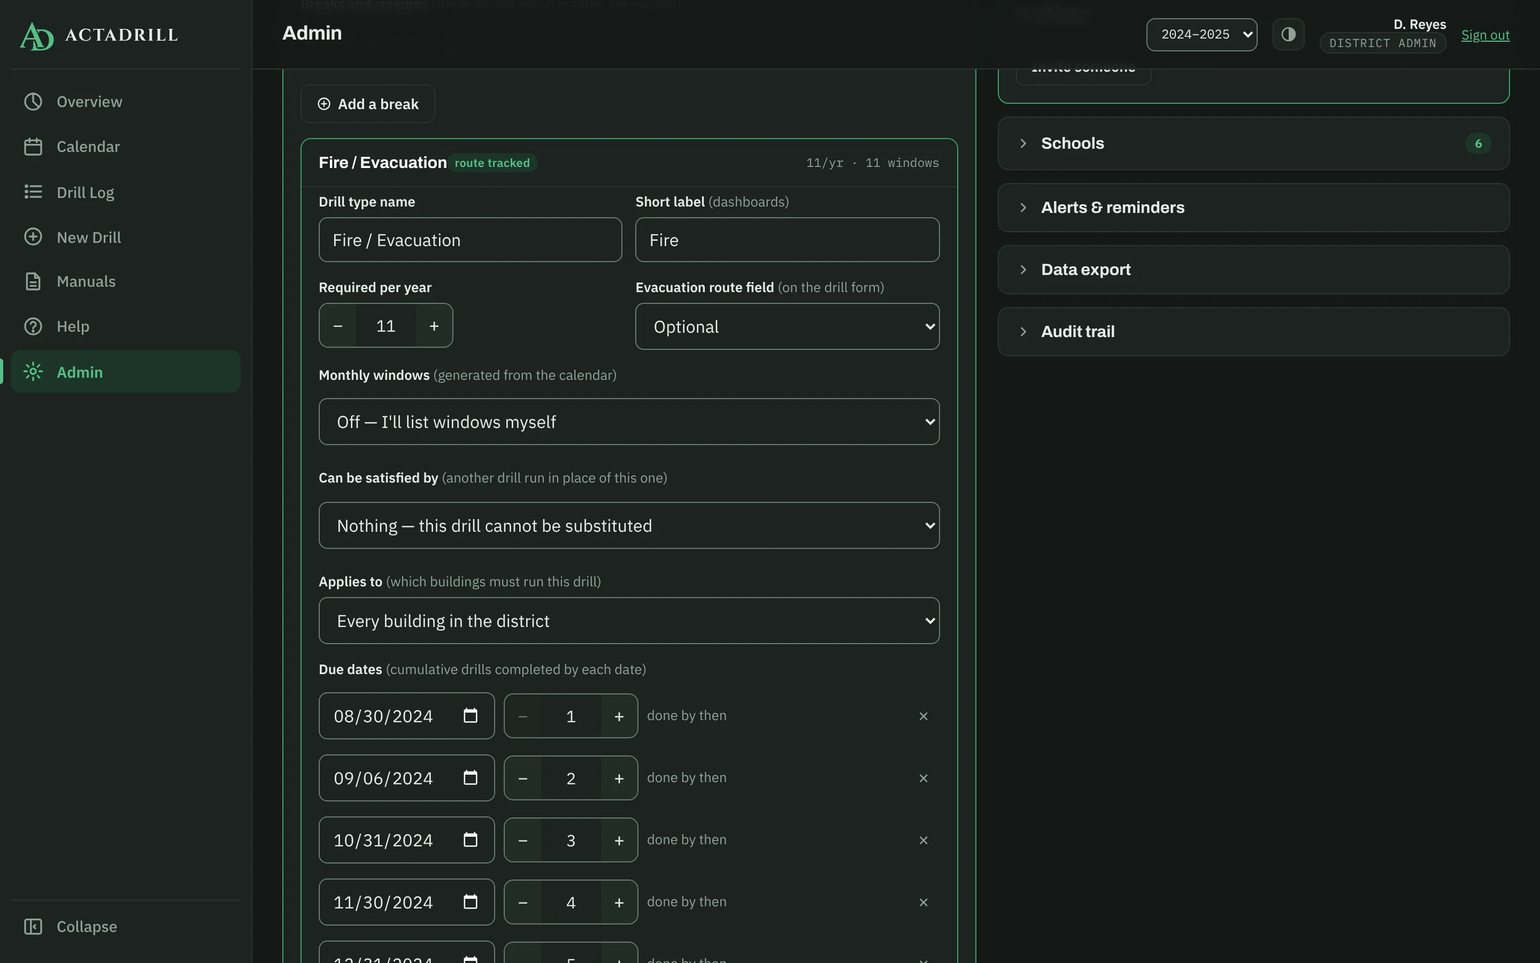
Task: Click the ActaDrill logo icon
Action: (37, 36)
